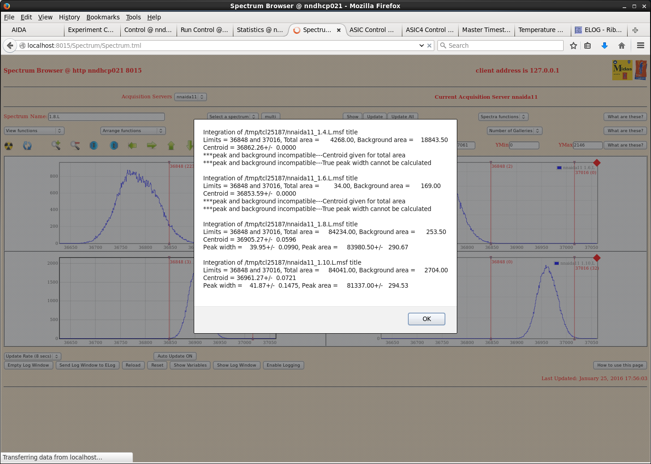
Task: Open the History menu
Action: [x=69, y=17]
